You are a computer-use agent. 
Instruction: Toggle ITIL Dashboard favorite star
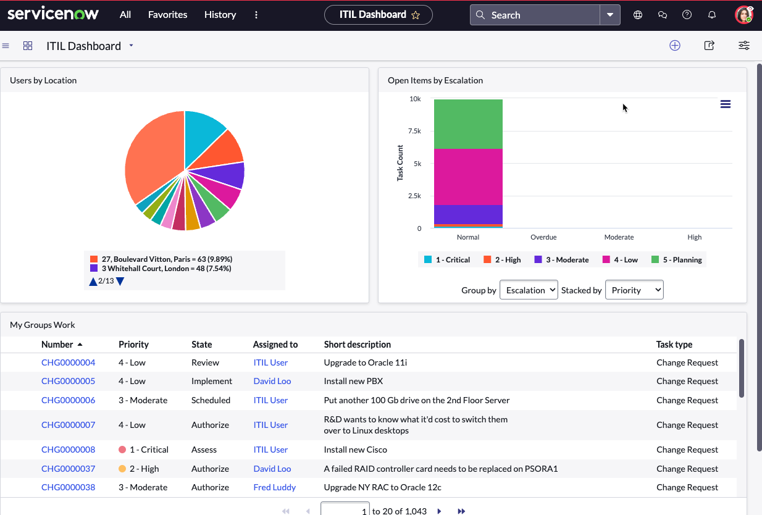coord(416,15)
